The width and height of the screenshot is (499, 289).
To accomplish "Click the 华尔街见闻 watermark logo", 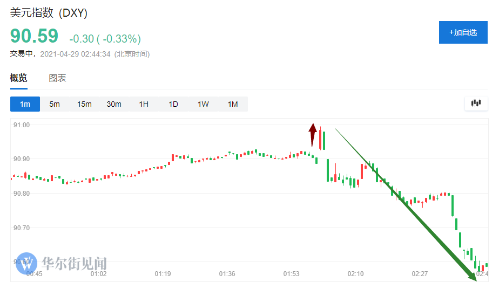I will click(61, 264).
